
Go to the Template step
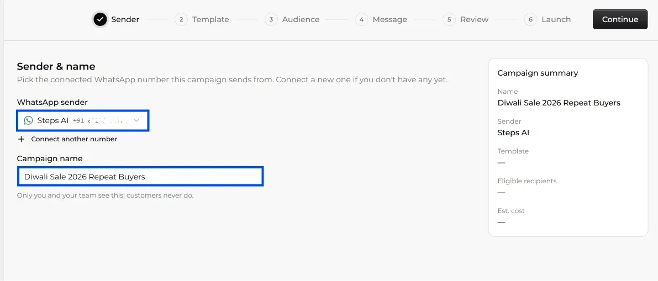click(x=202, y=19)
